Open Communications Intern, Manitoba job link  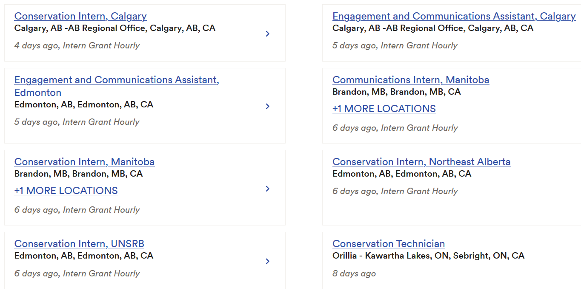(411, 80)
